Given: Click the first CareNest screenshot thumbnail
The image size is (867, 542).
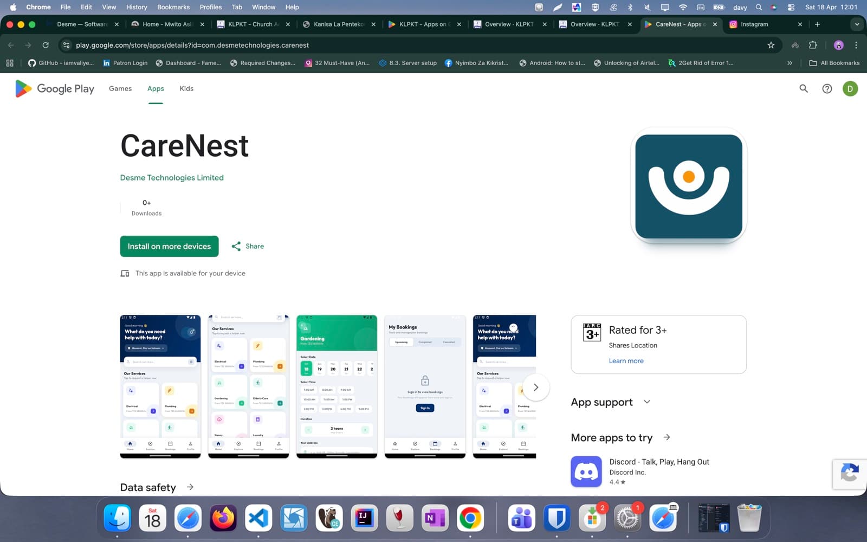Looking at the screenshot, I should [160, 386].
